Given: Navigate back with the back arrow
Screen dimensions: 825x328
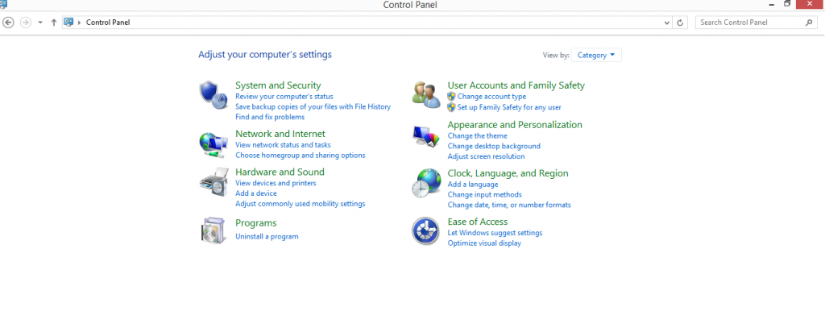Looking at the screenshot, I should [x=8, y=22].
